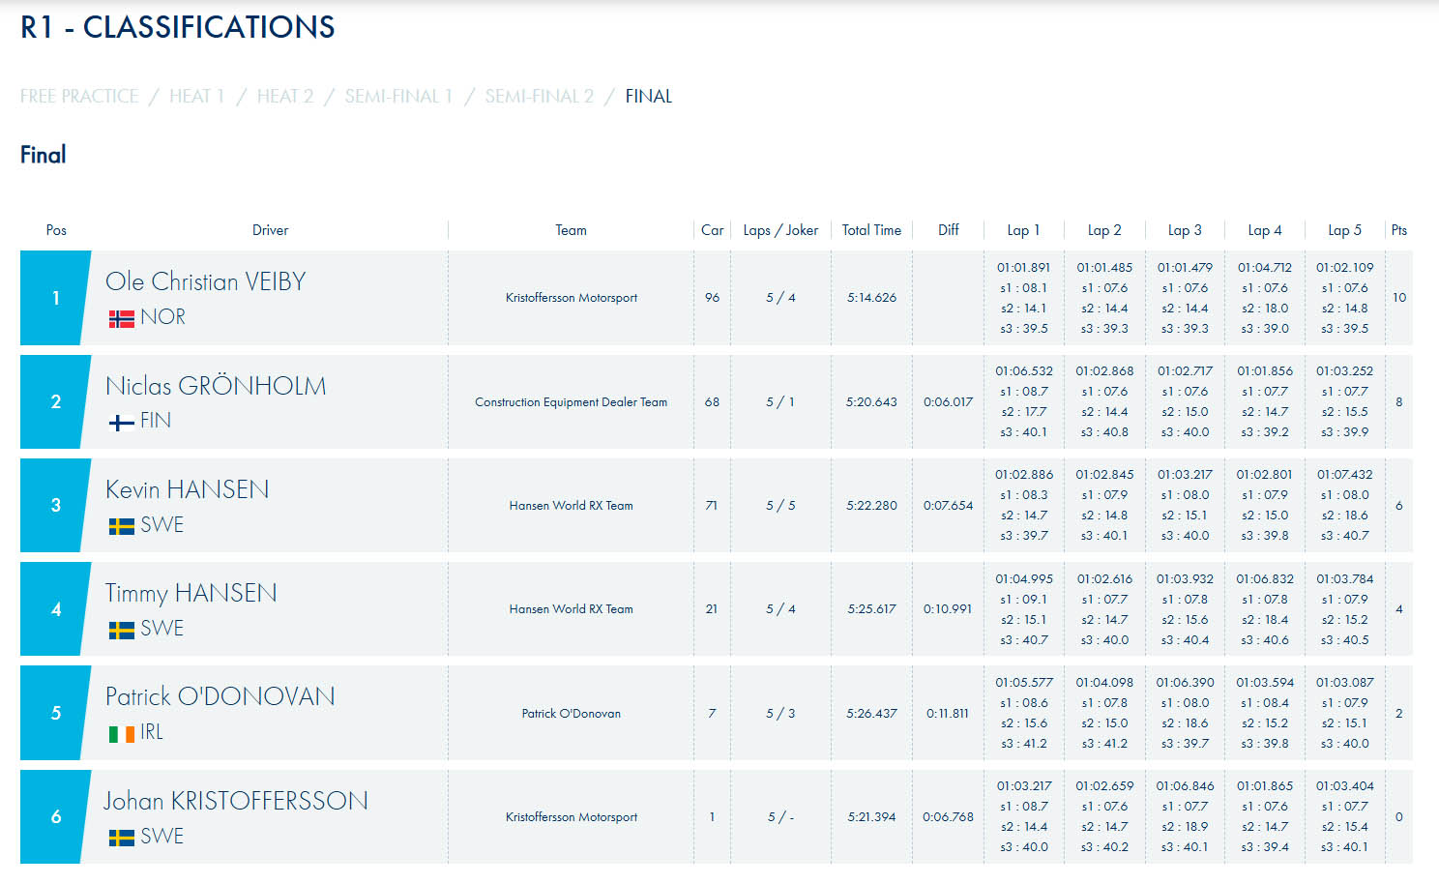Click Johan Kristoffersson's Sweden flag icon
The image size is (1439, 884).
click(122, 838)
